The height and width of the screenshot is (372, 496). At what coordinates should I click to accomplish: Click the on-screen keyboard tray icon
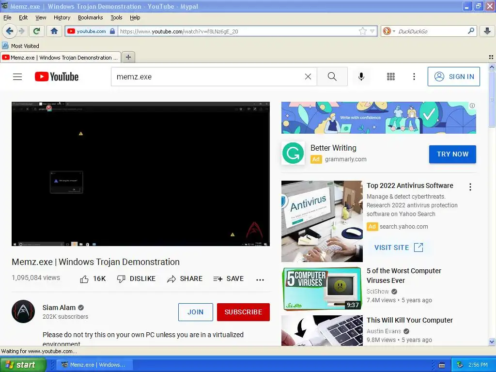point(442,365)
